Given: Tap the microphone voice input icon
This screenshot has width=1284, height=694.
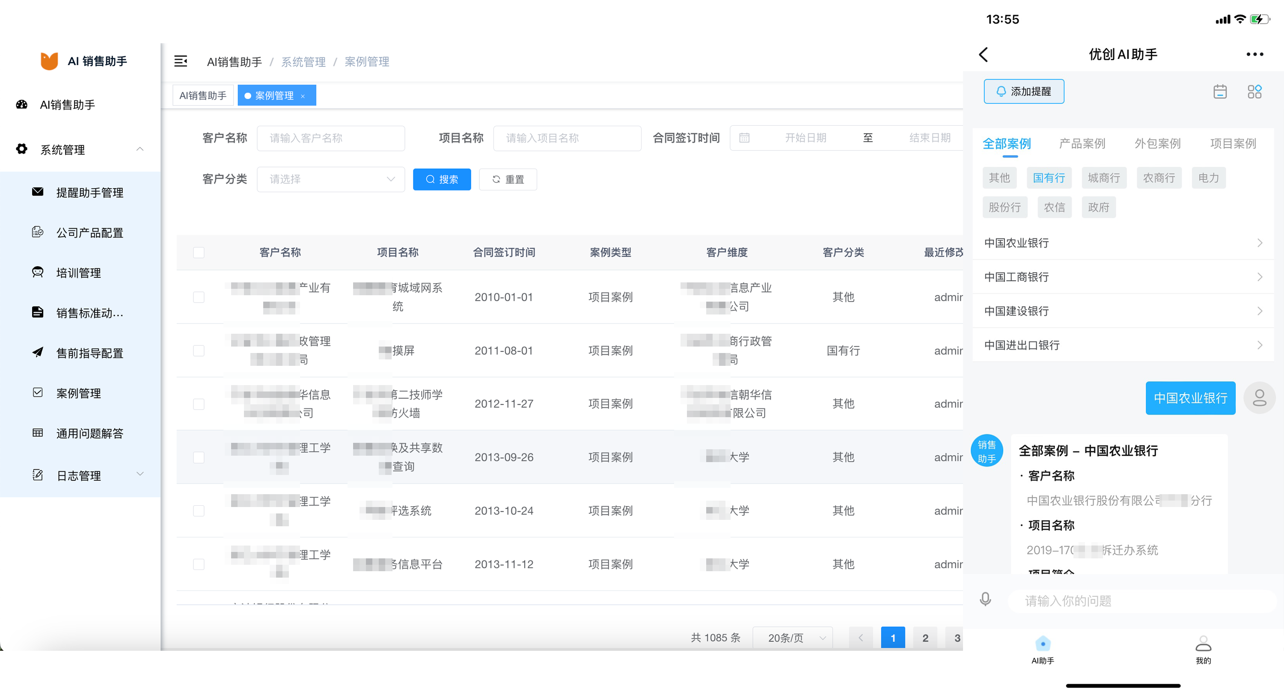Looking at the screenshot, I should 985,599.
